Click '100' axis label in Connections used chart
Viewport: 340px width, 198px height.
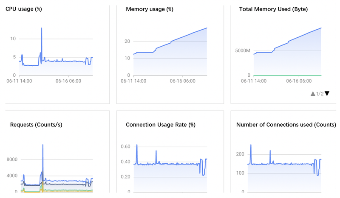pyautogui.click(x=240, y=173)
